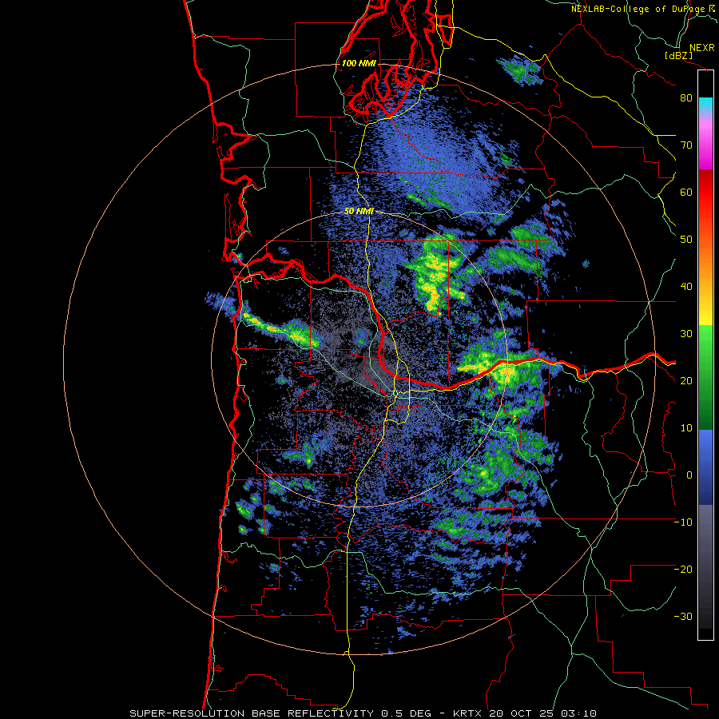The width and height of the screenshot is (719, 719).
Task: Click the 70 dBZ scale value
Action: point(686,145)
